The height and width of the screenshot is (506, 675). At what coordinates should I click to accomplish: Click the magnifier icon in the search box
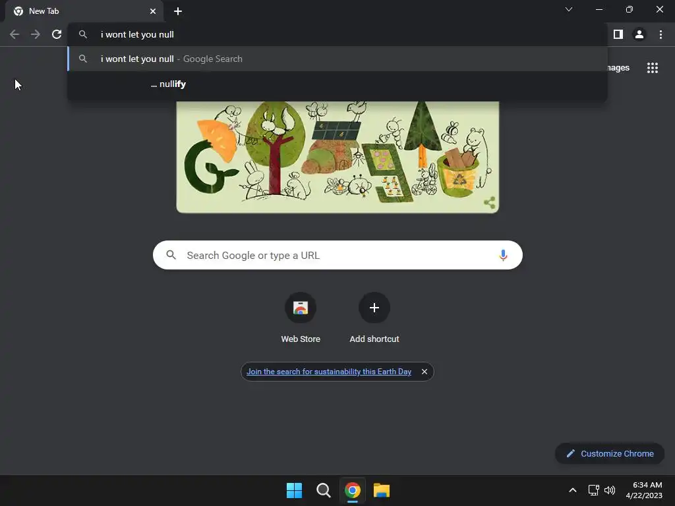point(171,255)
